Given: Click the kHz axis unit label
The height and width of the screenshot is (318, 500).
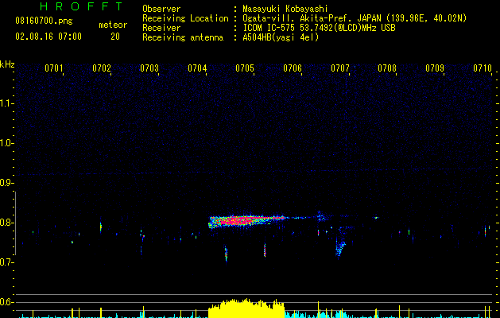Looking at the screenshot, I should point(7,64).
